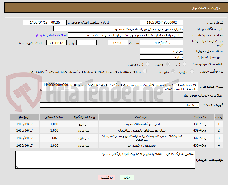Select the جزیی purchase type radio
The height and width of the screenshot is (185, 228).
192,71
